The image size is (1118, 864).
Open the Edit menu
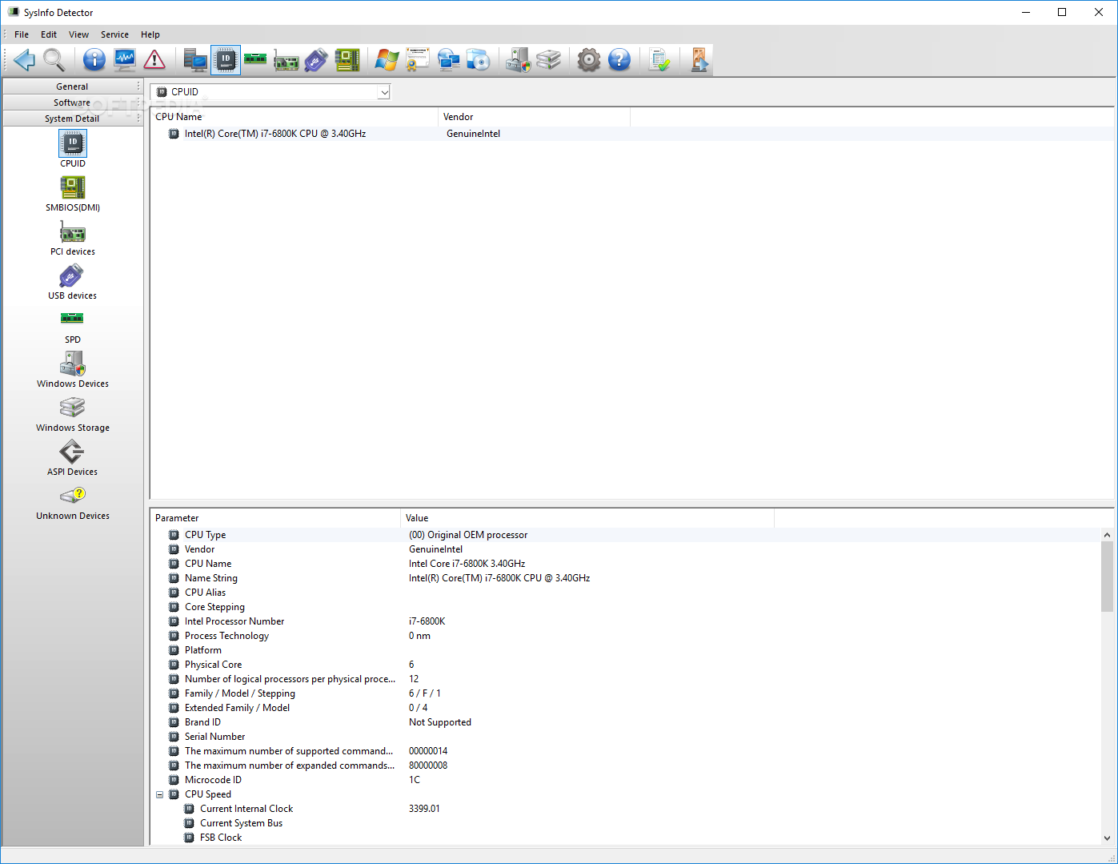[49, 34]
